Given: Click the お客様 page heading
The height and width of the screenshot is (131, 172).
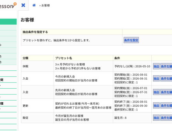Looking at the screenshot, I should coord(27,20).
